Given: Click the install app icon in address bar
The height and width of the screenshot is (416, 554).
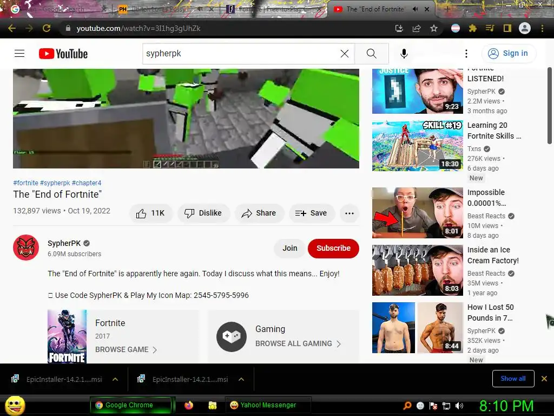Looking at the screenshot, I should pos(399,28).
